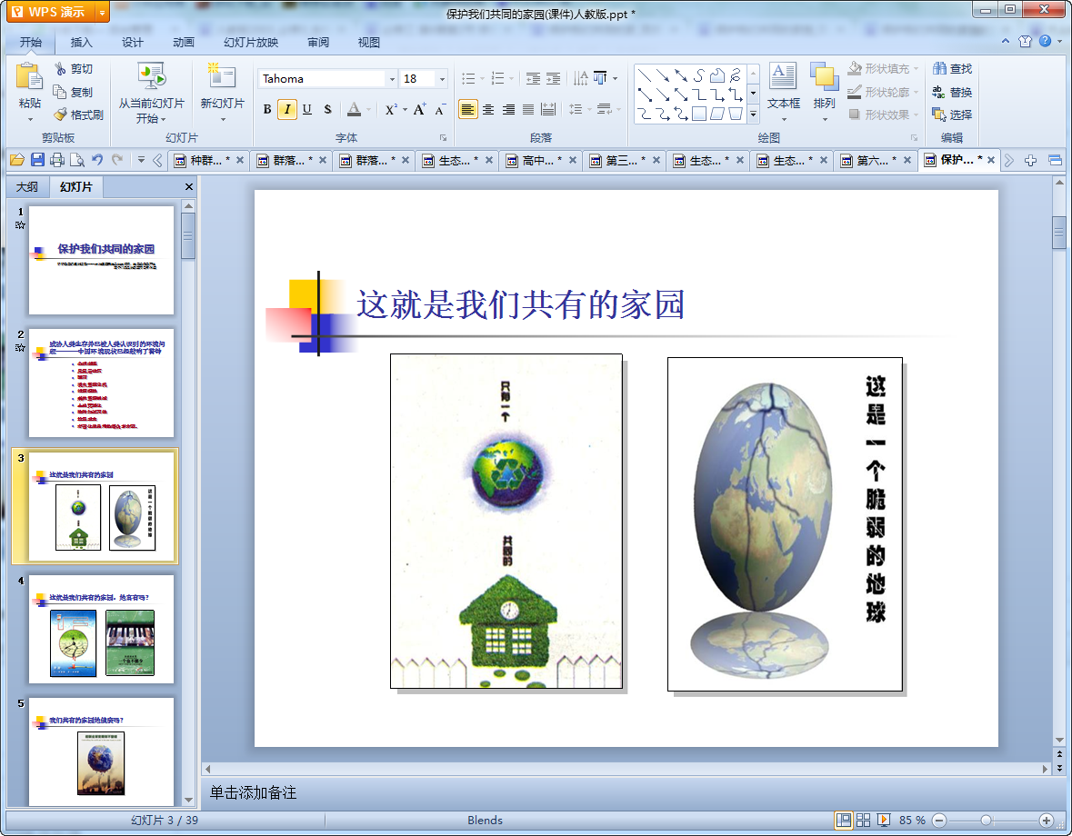This screenshot has height=836, width=1072.
Task: Click distributed alignment button
Action: (x=548, y=109)
